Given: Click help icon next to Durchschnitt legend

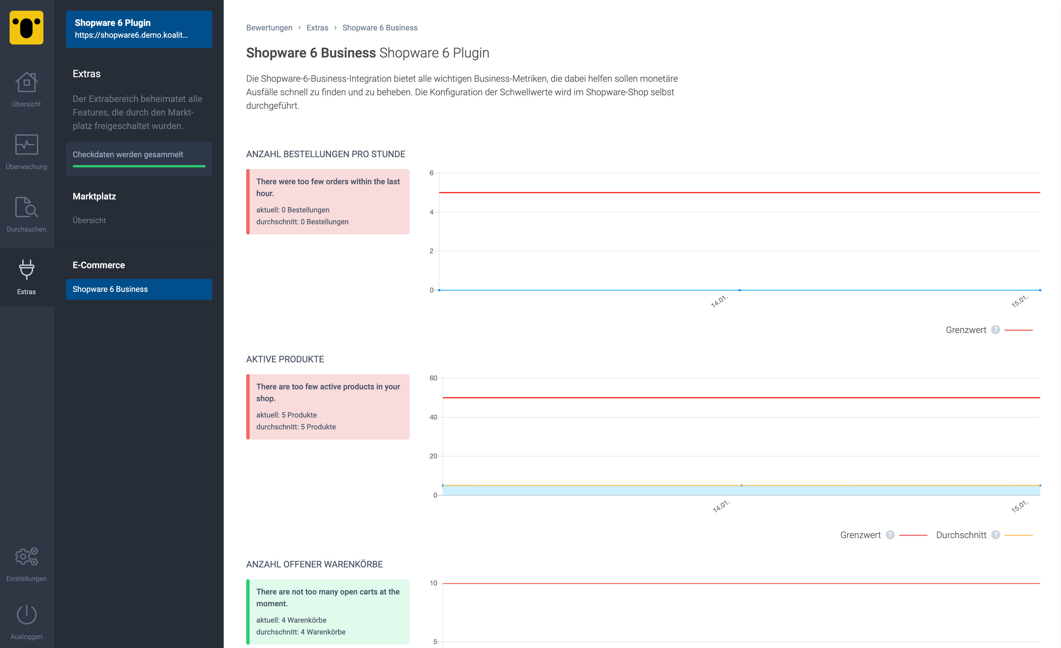Looking at the screenshot, I should (995, 535).
